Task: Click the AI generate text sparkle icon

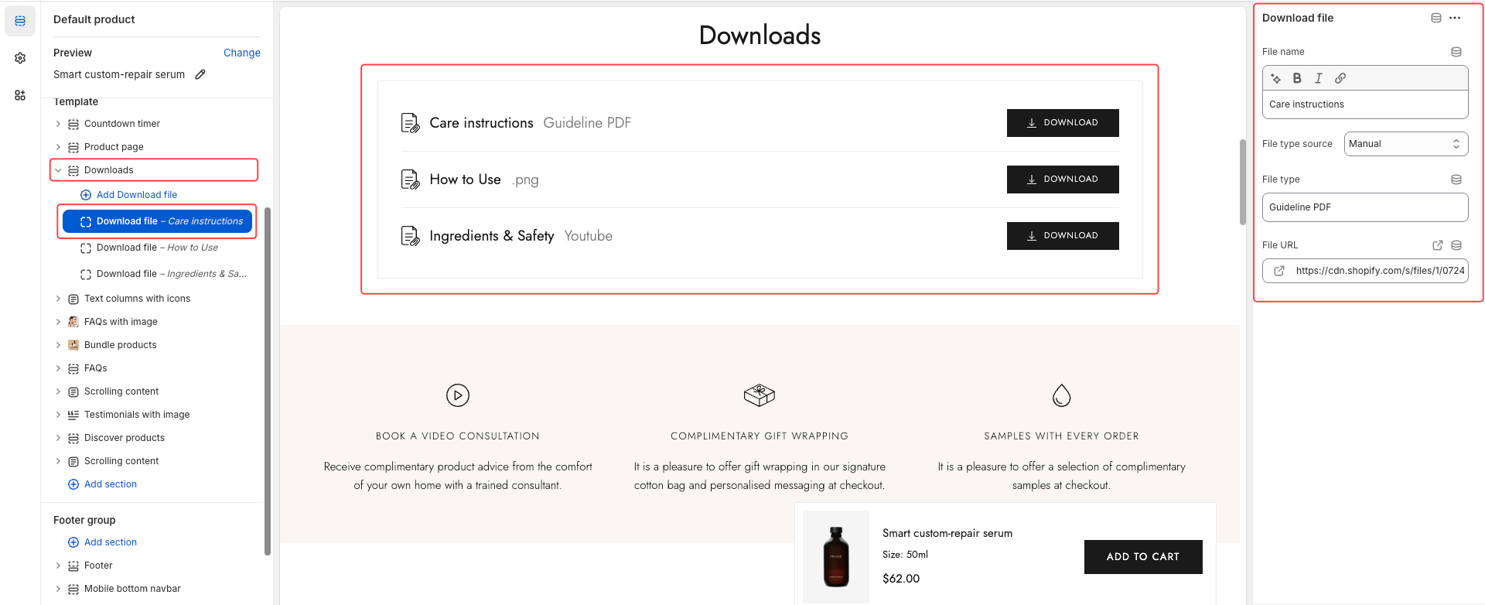Action: tap(1276, 78)
